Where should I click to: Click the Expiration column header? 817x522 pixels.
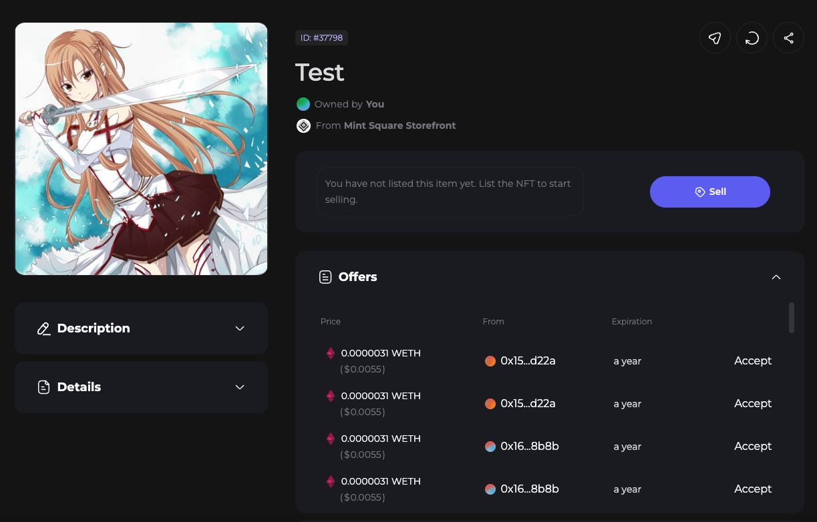[632, 322]
